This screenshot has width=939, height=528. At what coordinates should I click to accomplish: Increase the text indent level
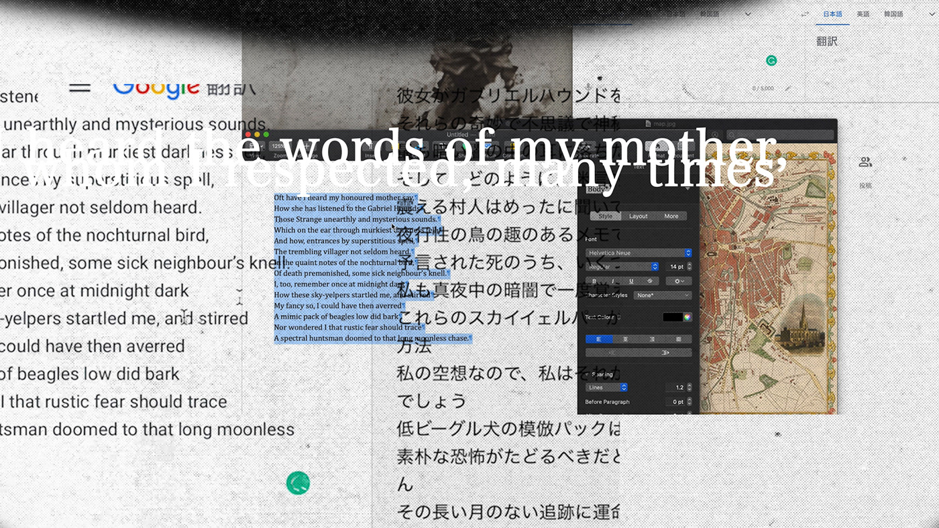(665, 352)
